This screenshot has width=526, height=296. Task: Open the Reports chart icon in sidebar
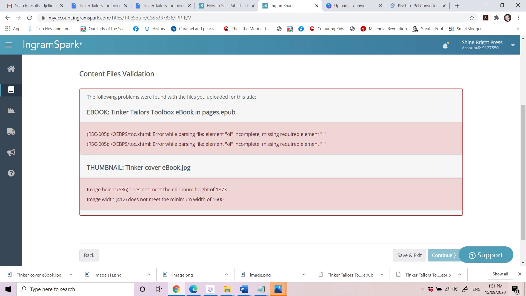[11, 110]
